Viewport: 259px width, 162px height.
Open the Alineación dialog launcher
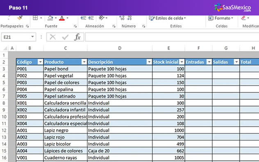(114, 26)
